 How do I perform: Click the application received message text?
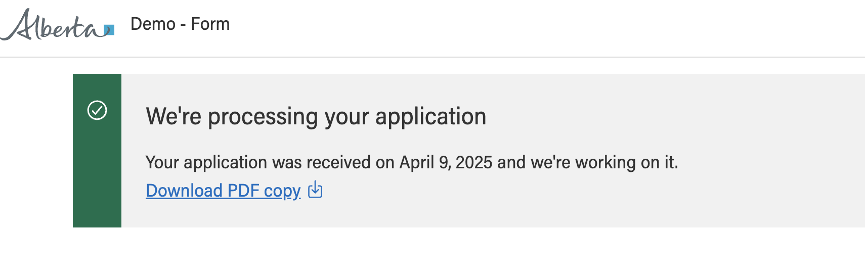pyautogui.click(x=412, y=162)
